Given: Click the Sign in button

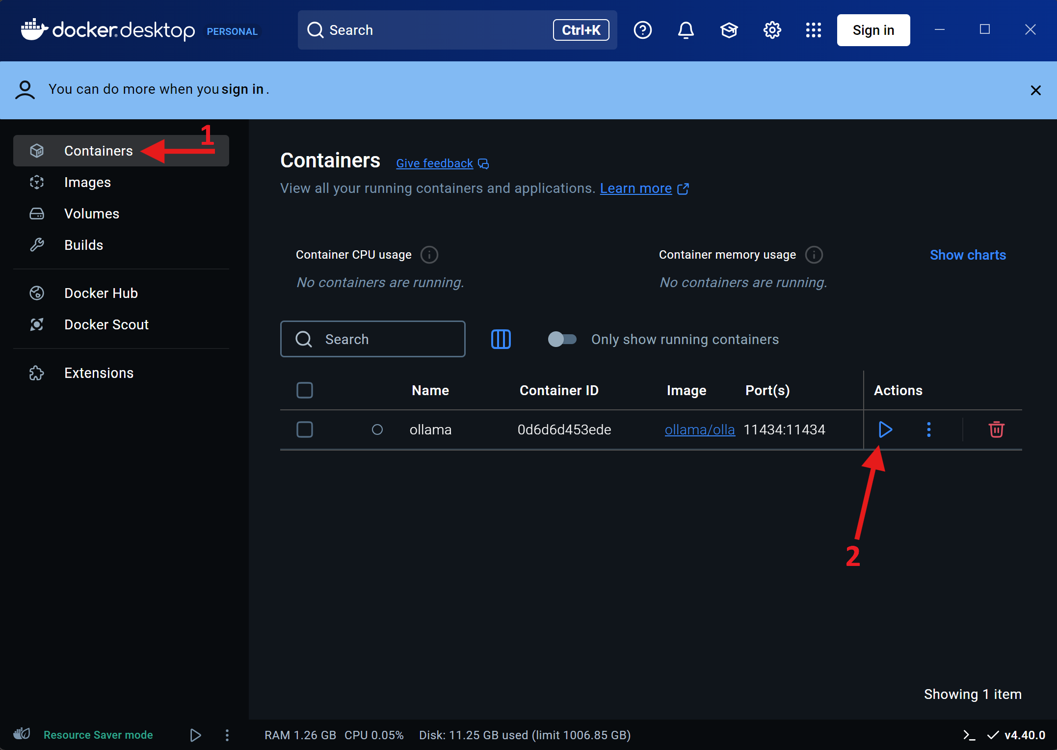Looking at the screenshot, I should [873, 30].
